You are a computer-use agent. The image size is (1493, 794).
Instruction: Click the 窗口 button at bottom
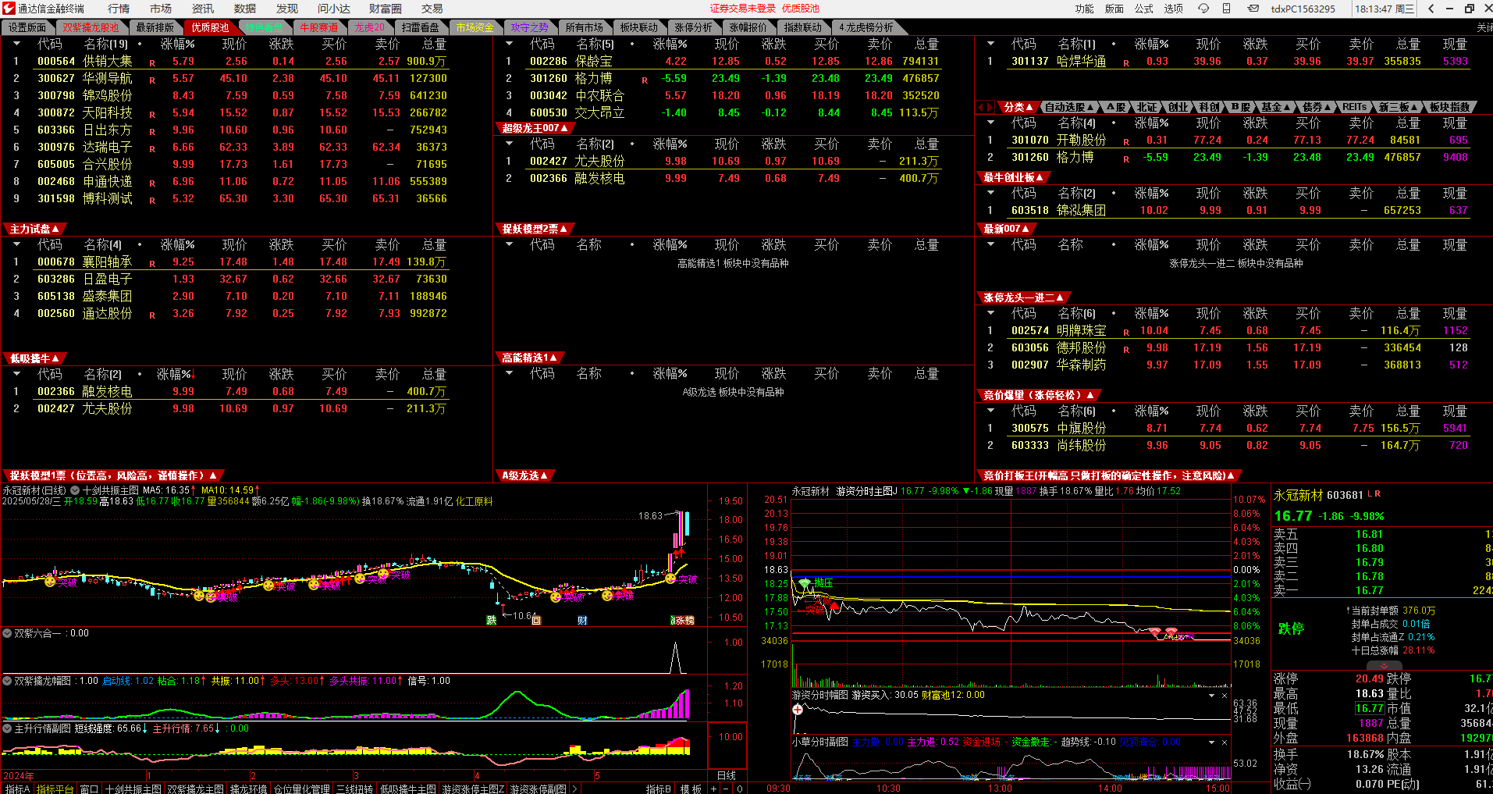[x=89, y=789]
